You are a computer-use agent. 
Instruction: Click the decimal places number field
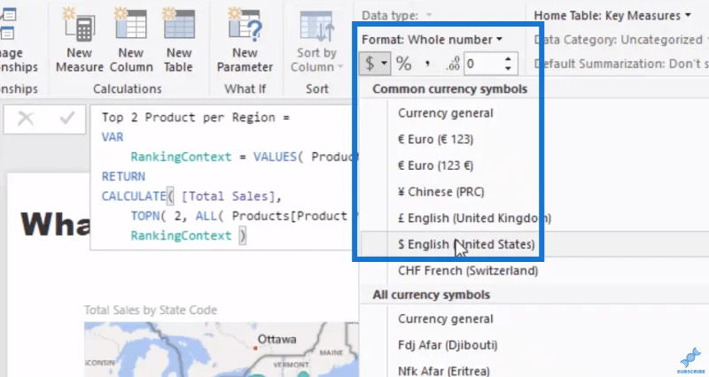pos(483,64)
